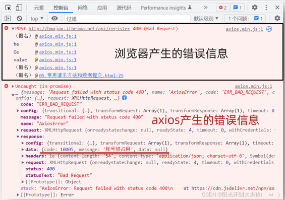Open console settings gear beside issues count
The image size is (285, 200).
click(277, 18)
